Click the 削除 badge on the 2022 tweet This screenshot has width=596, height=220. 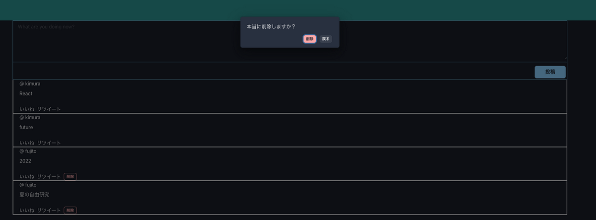pyautogui.click(x=70, y=177)
